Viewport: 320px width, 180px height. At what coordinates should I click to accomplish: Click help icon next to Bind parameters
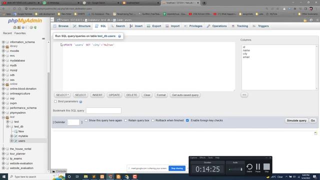click(x=80, y=101)
